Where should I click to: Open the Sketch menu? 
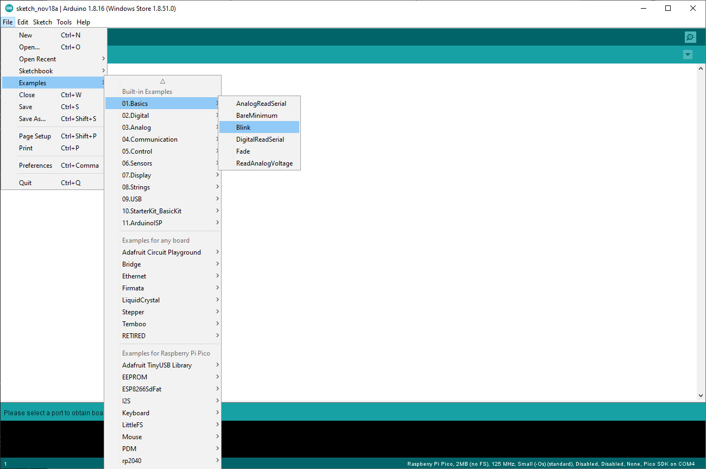(x=42, y=22)
